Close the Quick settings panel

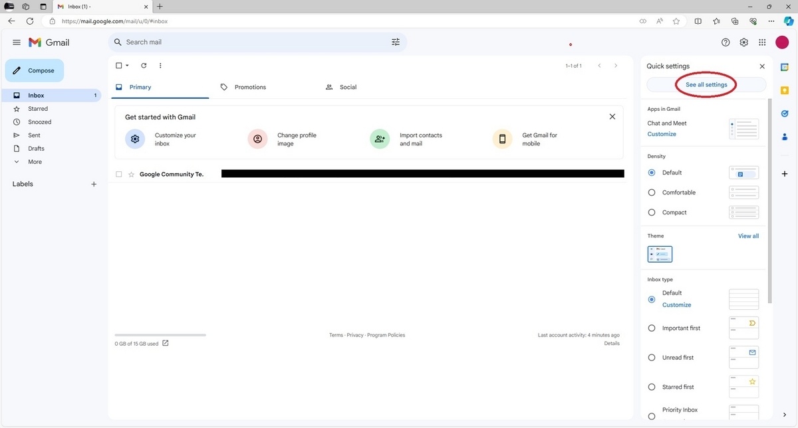click(762, 66)
